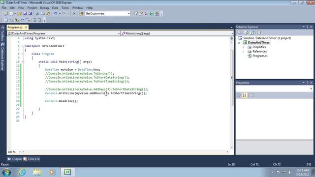Click the Find in Files icon beside GetCustomers
The image size is (315, 177).
tap(81, 14)
